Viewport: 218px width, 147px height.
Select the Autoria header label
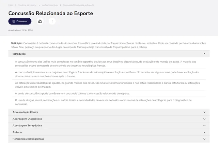point(17,132)
